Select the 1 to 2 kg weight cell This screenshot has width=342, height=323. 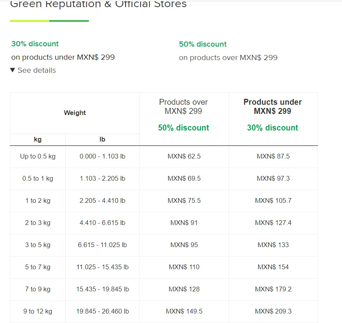coord(38,201)
